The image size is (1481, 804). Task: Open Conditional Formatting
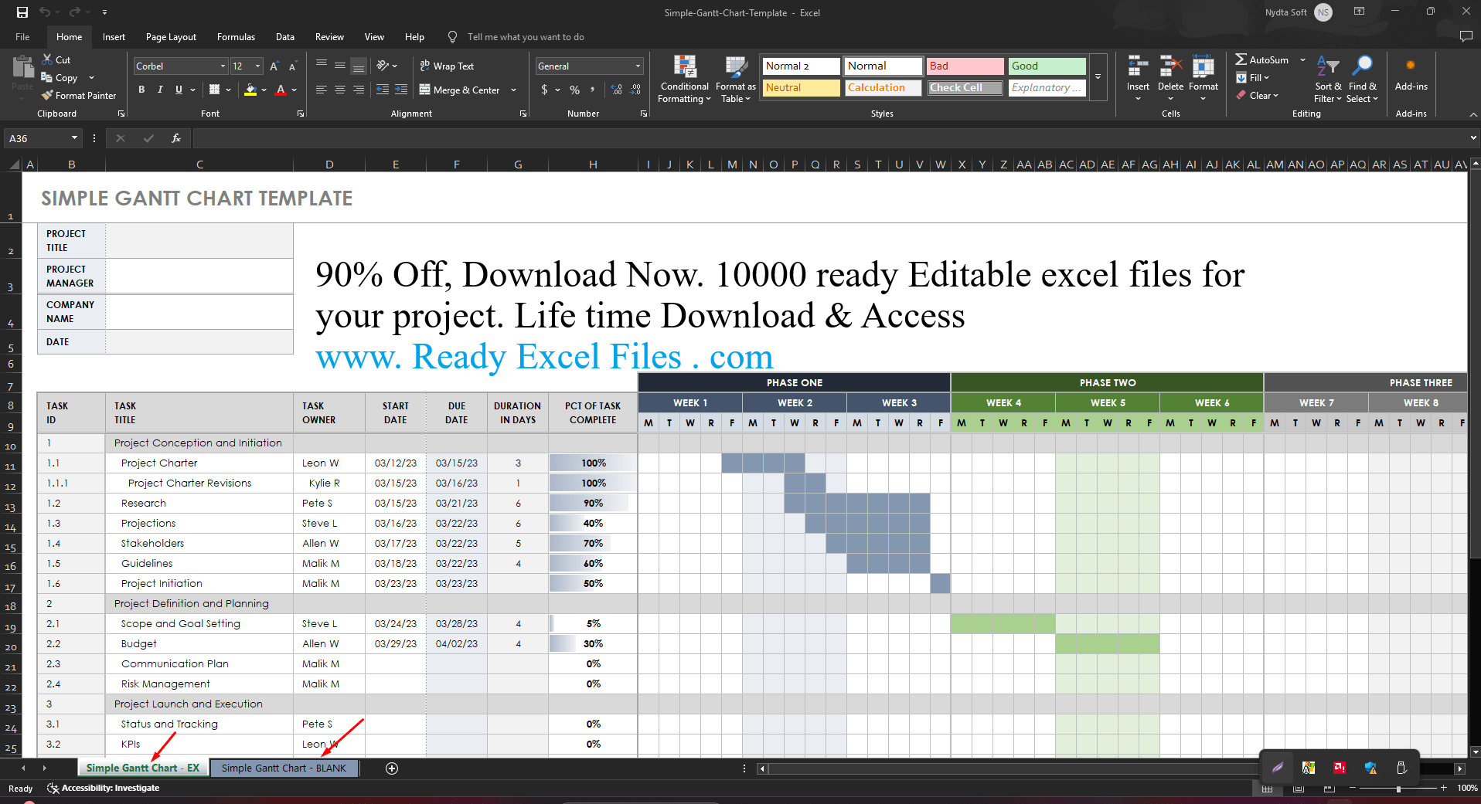684,79
